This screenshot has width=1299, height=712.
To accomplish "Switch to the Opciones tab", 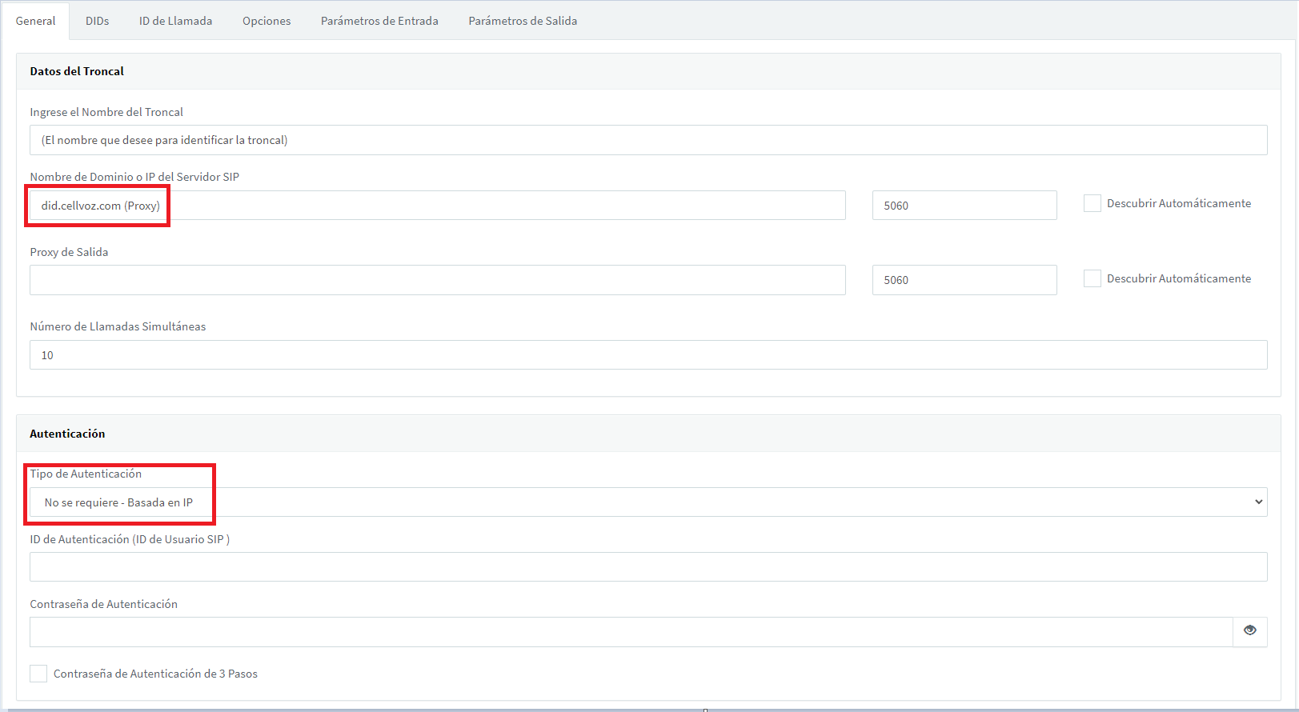I will 267,21.
